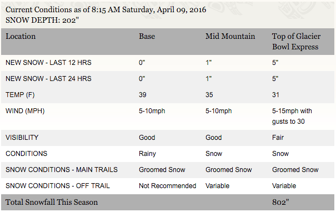Click the Base temperature value 39

click(x=143, y=95)
